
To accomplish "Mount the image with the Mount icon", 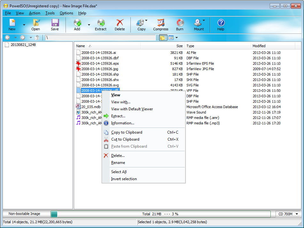I will (198, 25).
